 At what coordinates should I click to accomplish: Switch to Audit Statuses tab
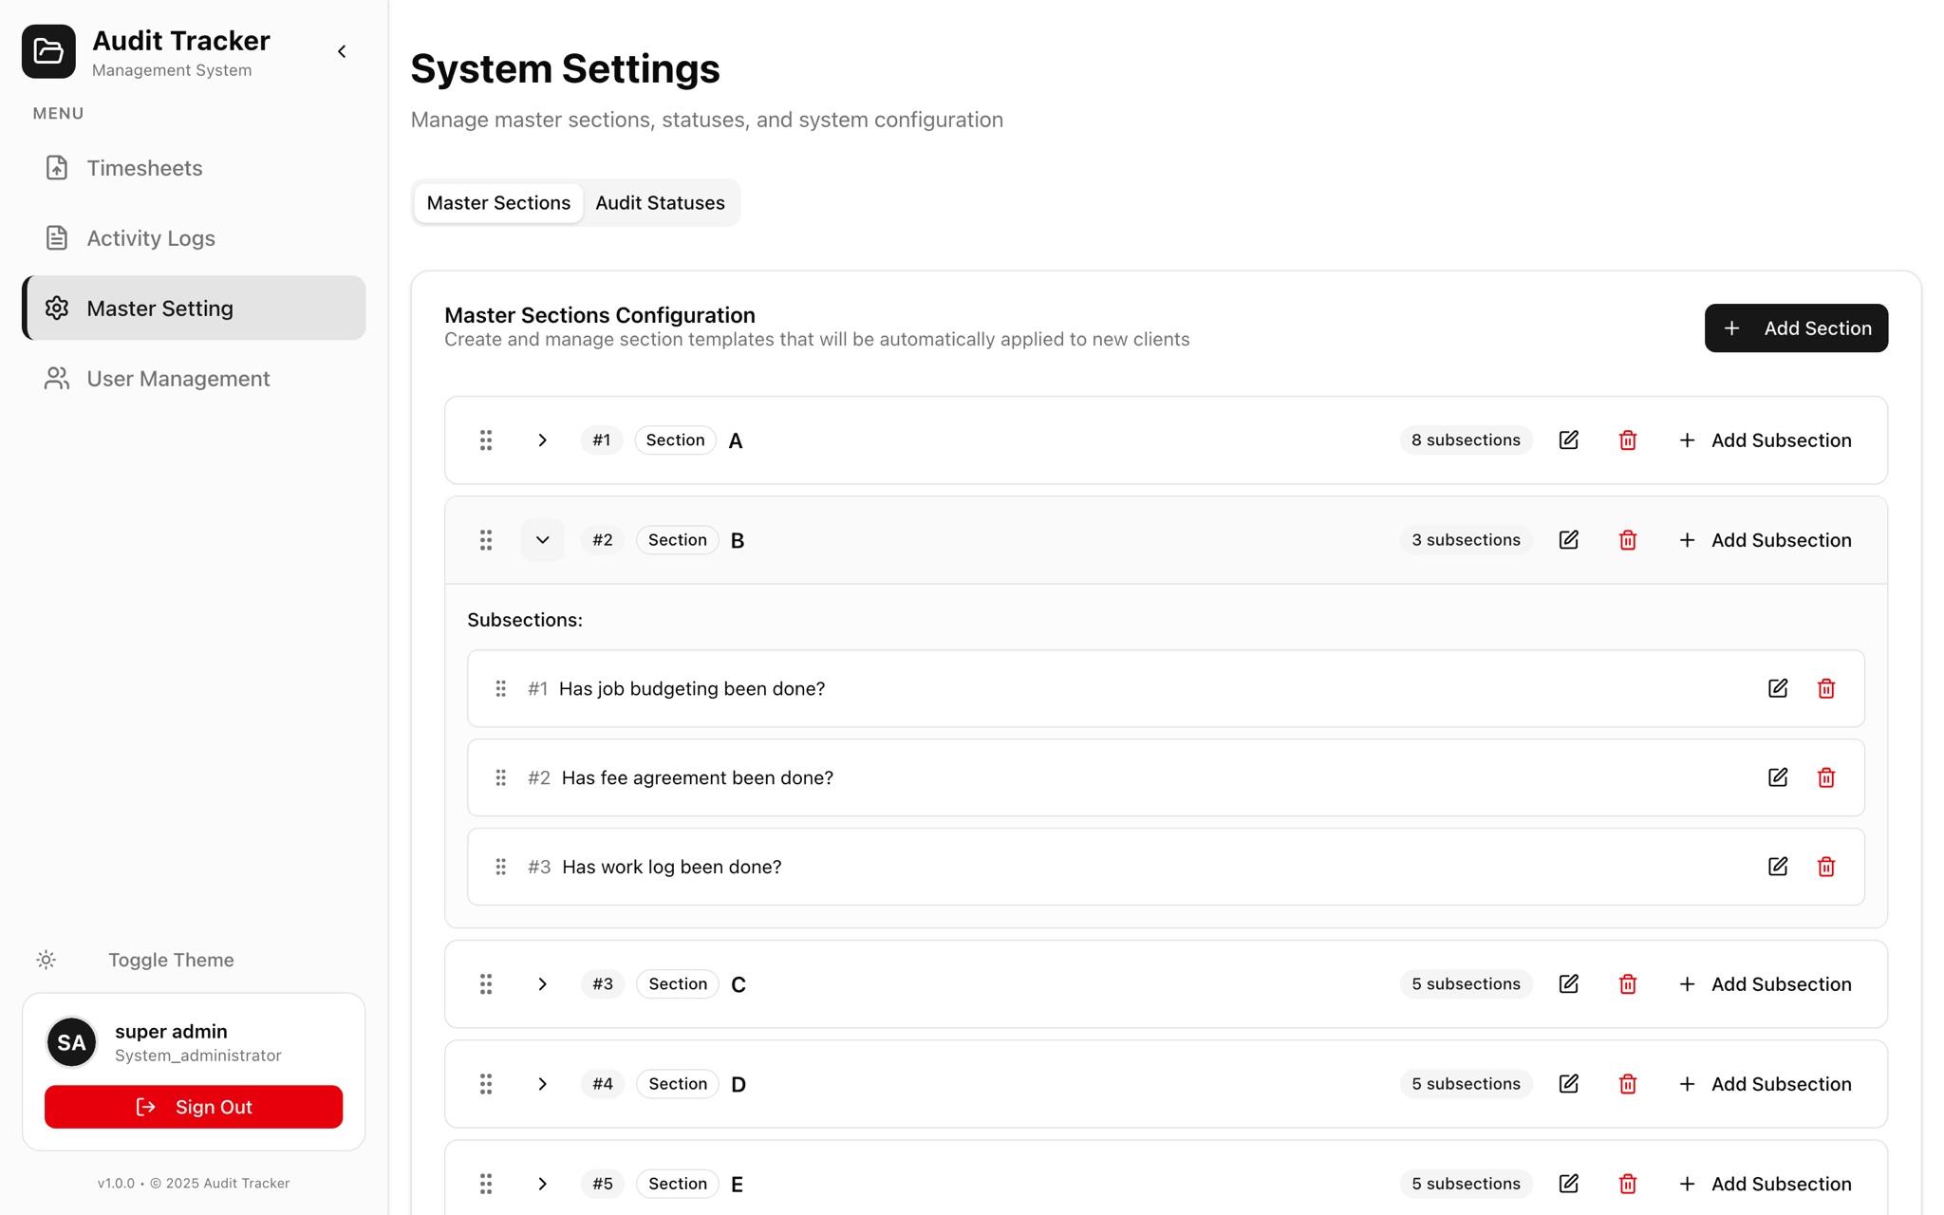click(x=660, y=203)
